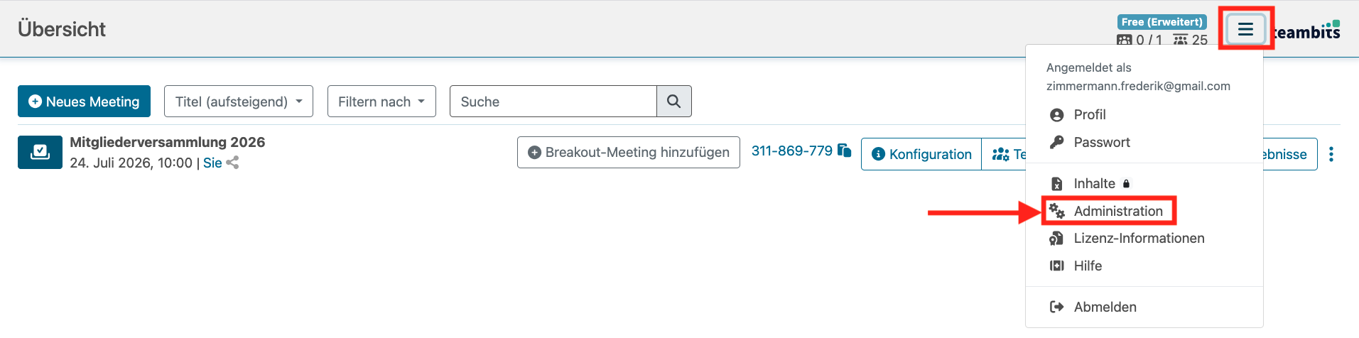This screenshot has width=1359, height=338.
Task: Open the three-dot meeting options menu
Action: point(1331,154)
